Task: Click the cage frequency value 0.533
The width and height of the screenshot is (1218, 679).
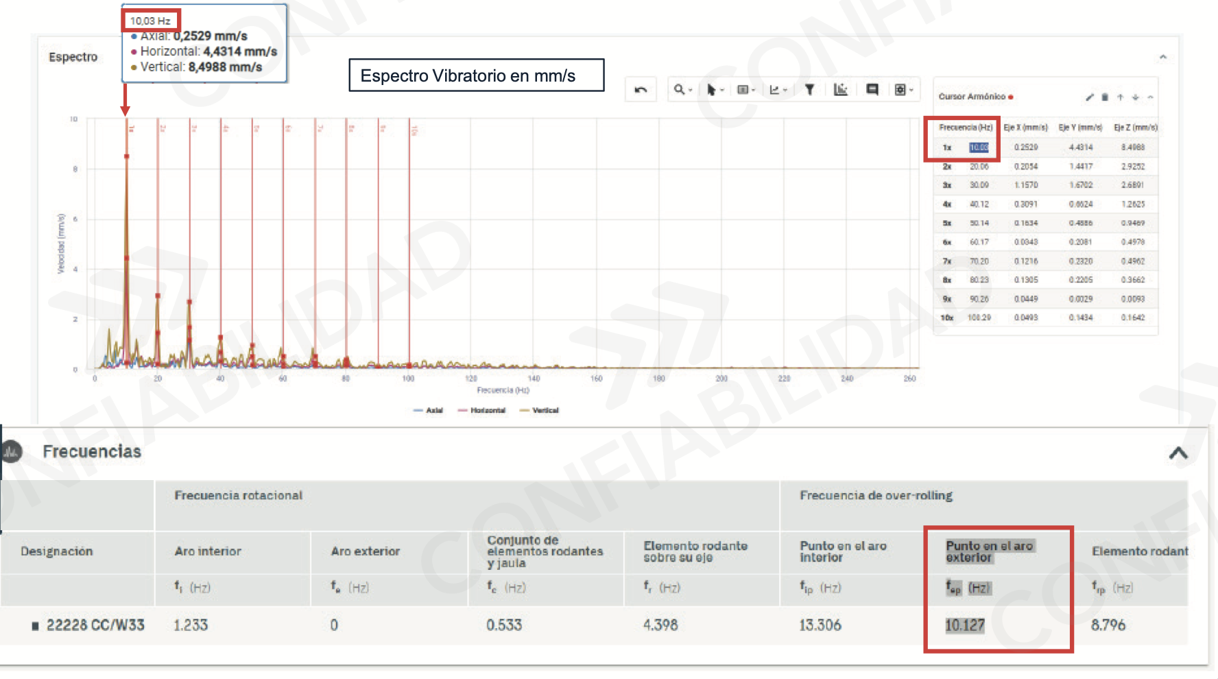Action: tap(504, 626)
